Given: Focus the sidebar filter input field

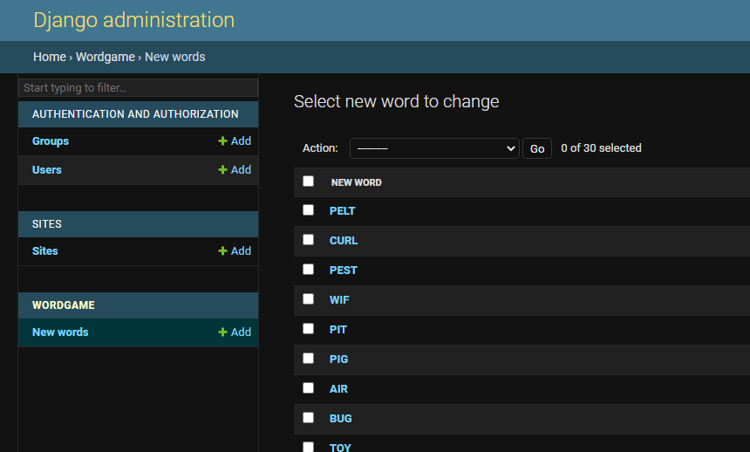Looking at the screenshot, I should [139, 88].
